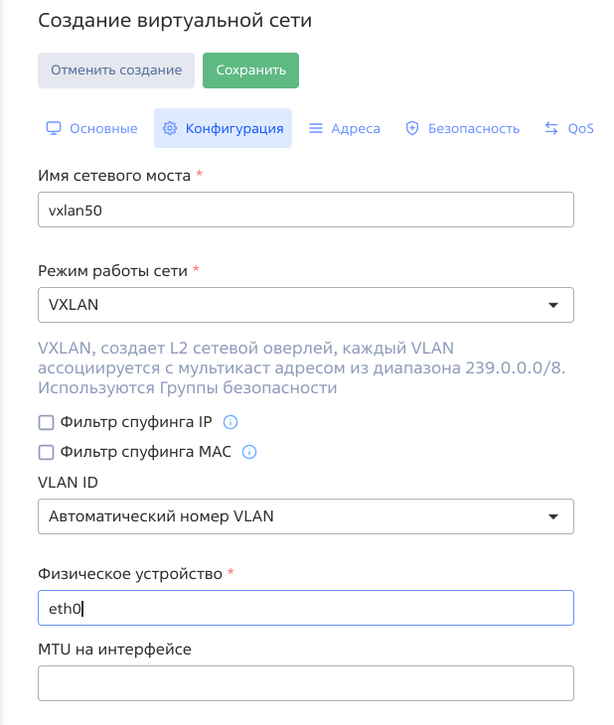
Task: Click into the Физическое устройство field
Action: pos(306,608)
